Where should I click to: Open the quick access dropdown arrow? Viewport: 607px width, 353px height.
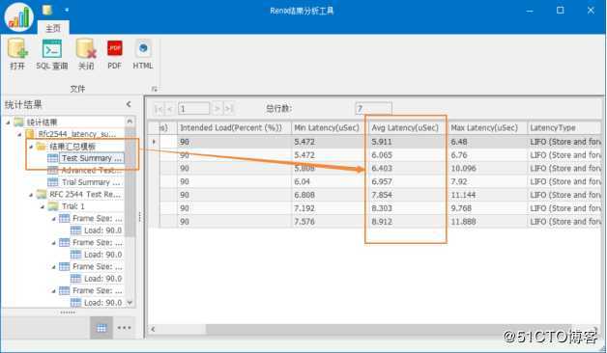tap(67, 10)
